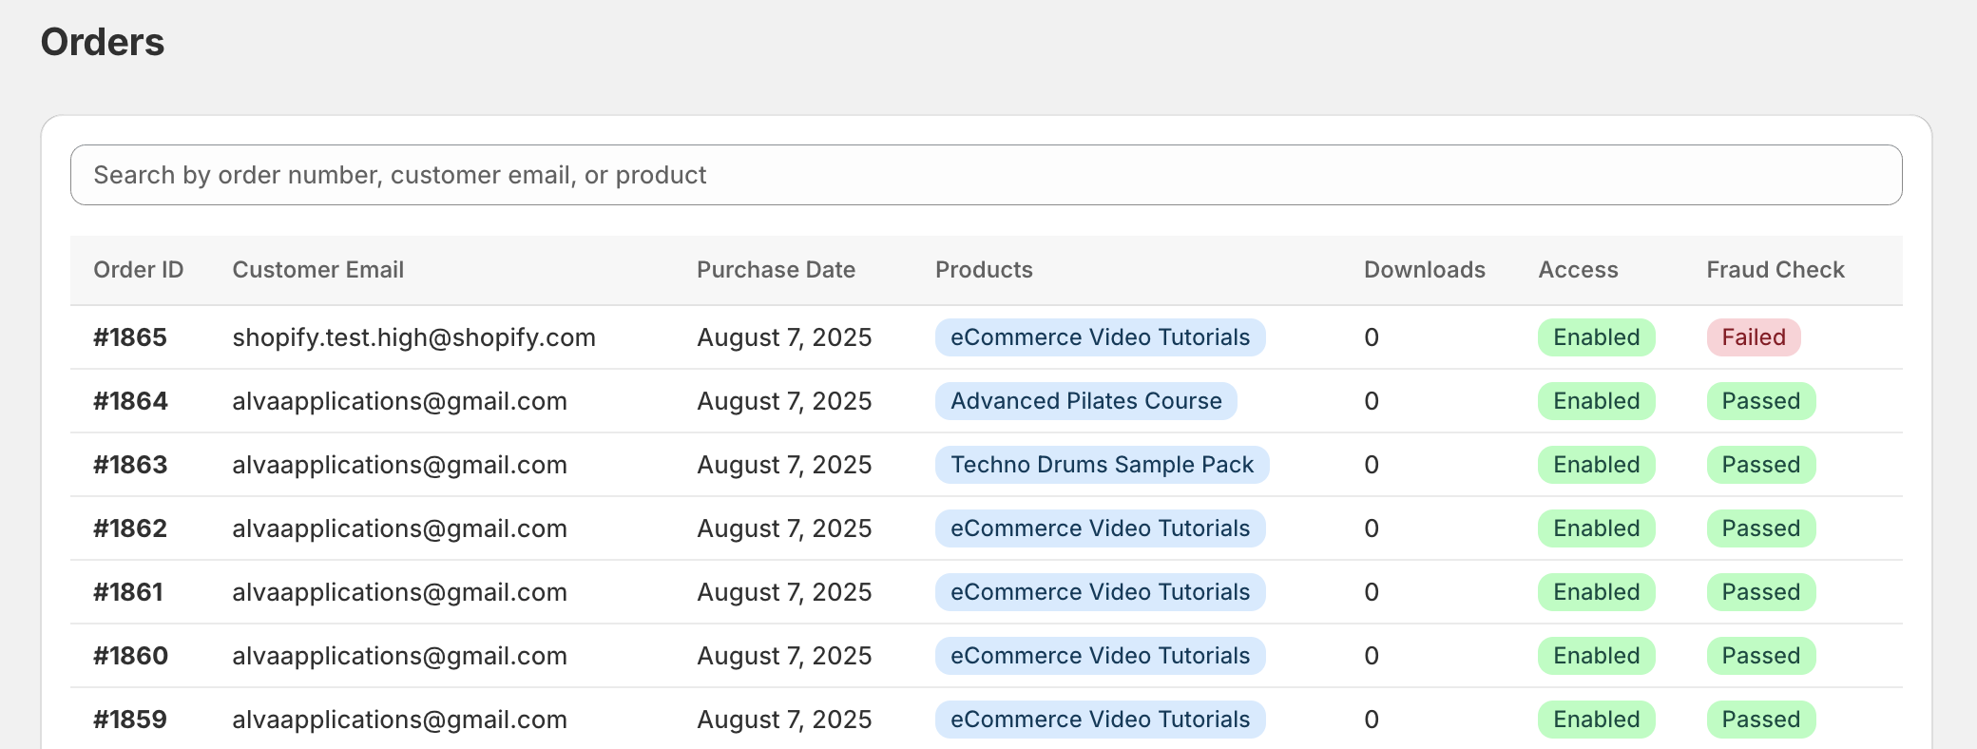Viewport: 1977px width, 749px height.
Task: Select order #1863 row
Action: 130,465
